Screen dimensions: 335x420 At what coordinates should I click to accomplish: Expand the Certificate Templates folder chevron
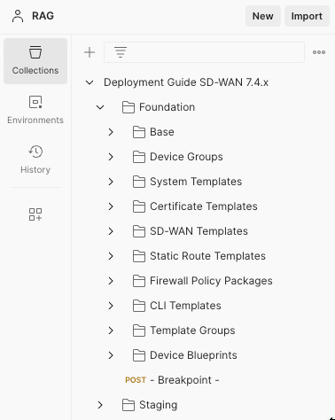click(111, 206)
